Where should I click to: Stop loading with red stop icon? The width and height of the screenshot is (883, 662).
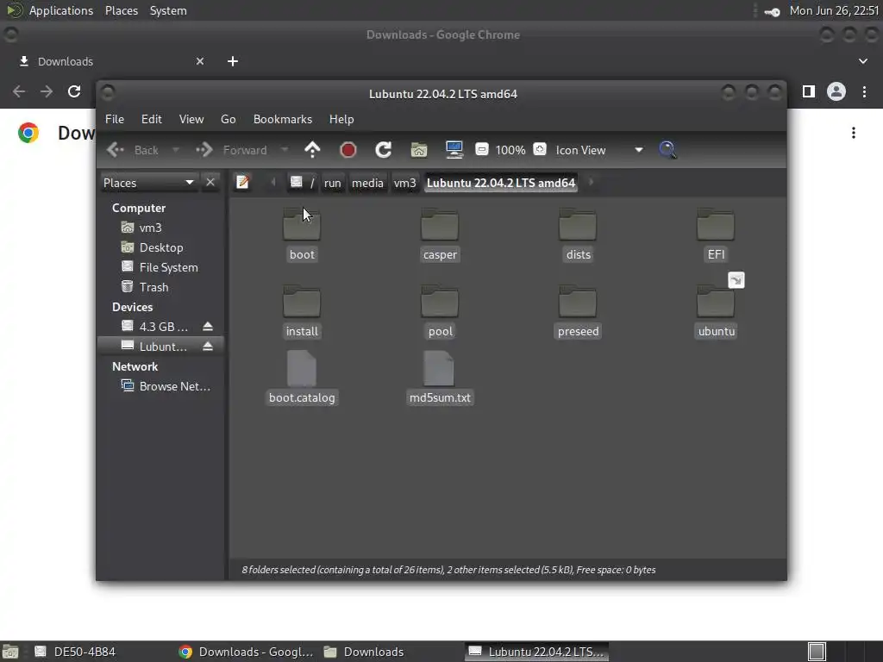click(348, 150)
